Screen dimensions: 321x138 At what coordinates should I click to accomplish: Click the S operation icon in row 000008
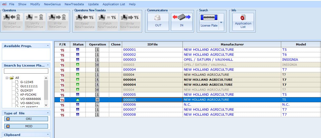[x=97, y=114]
